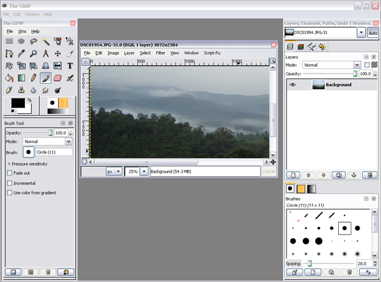Check the Incremental option

click(x=9, y=183)
